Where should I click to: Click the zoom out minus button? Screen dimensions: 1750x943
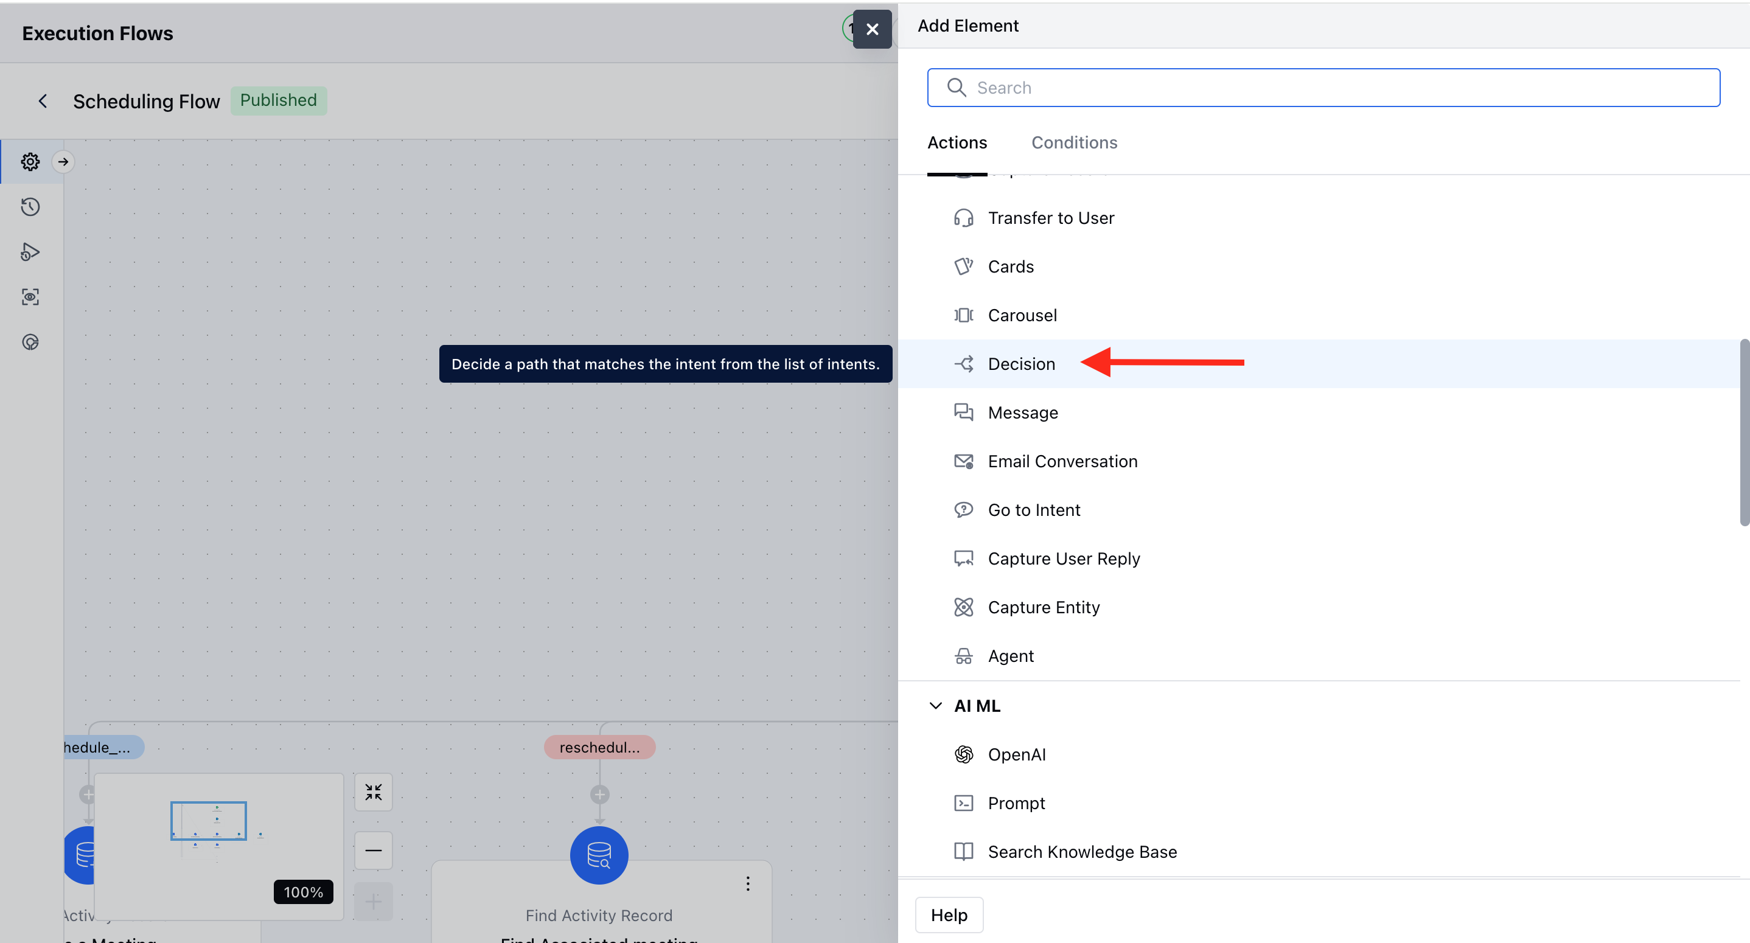pyautogui.click(x=373, y=851)
